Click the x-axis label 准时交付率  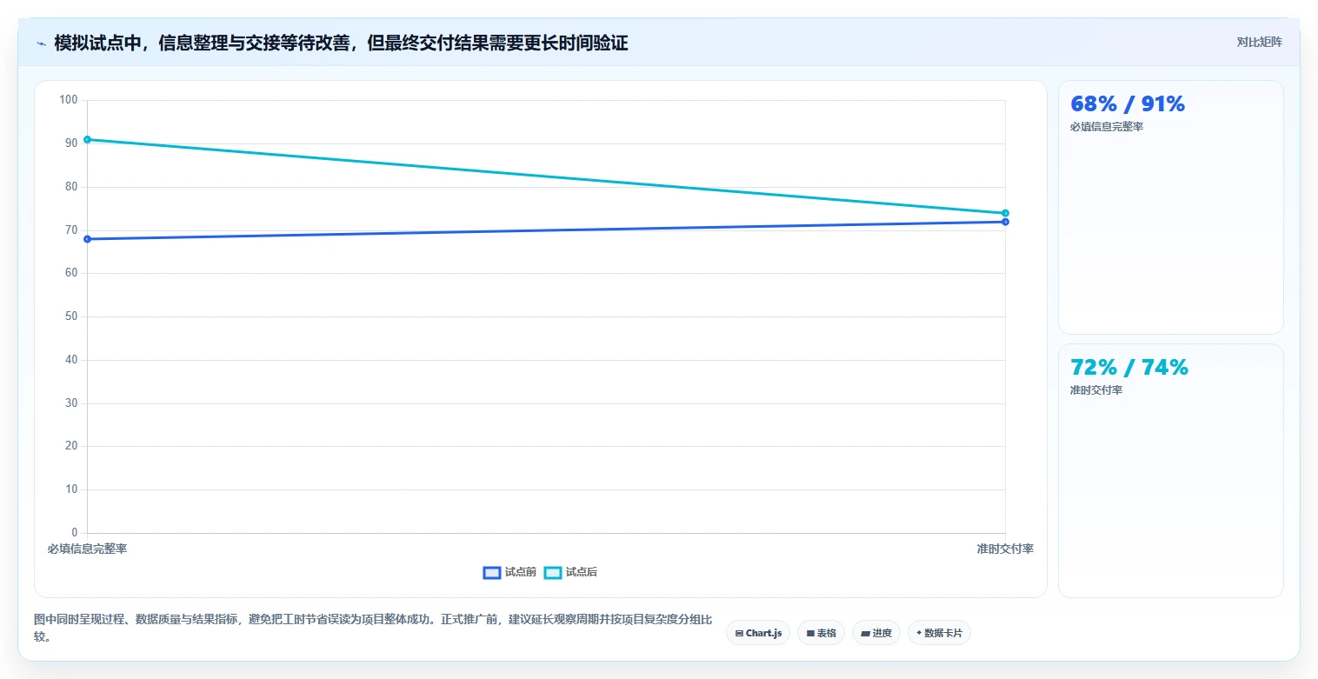click(x=1005, y=549)
